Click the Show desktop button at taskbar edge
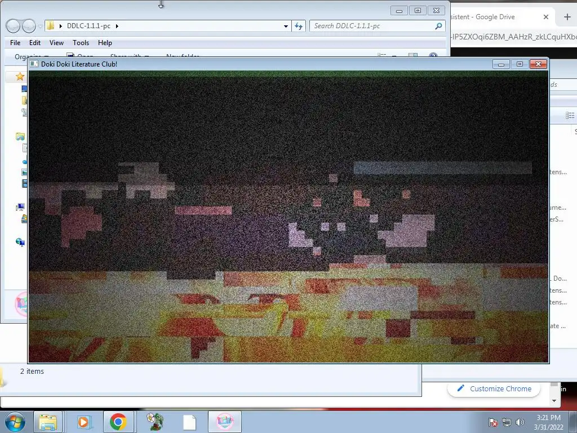The width and height of the screenshot is (577, 433). click(x=573, y=422)
